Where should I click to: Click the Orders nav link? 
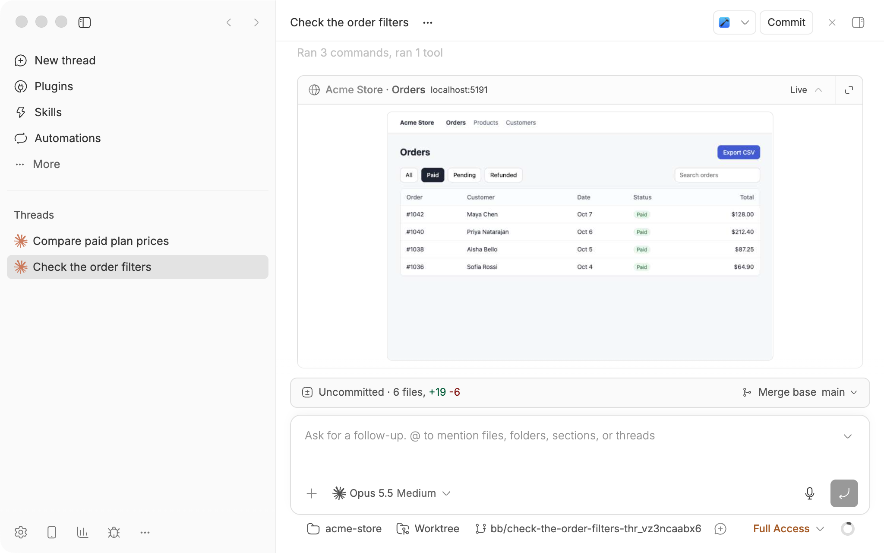pyautogui.click(x=456, y=123)
